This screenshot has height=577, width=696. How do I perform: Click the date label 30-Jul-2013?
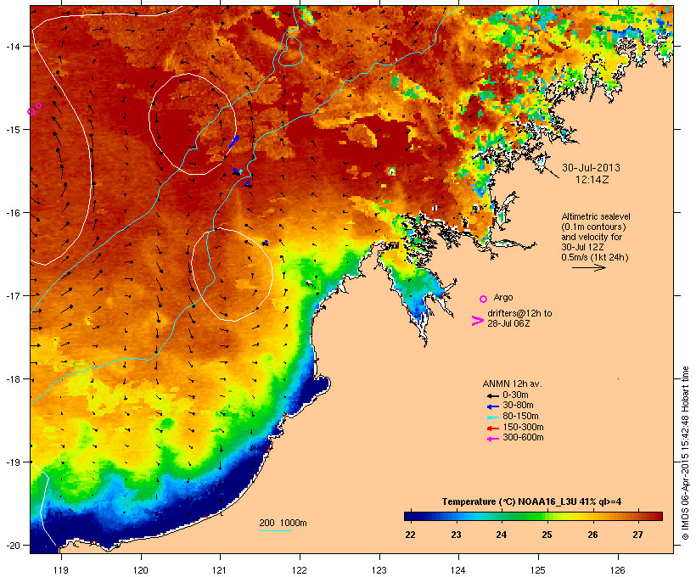click(591, 168)
